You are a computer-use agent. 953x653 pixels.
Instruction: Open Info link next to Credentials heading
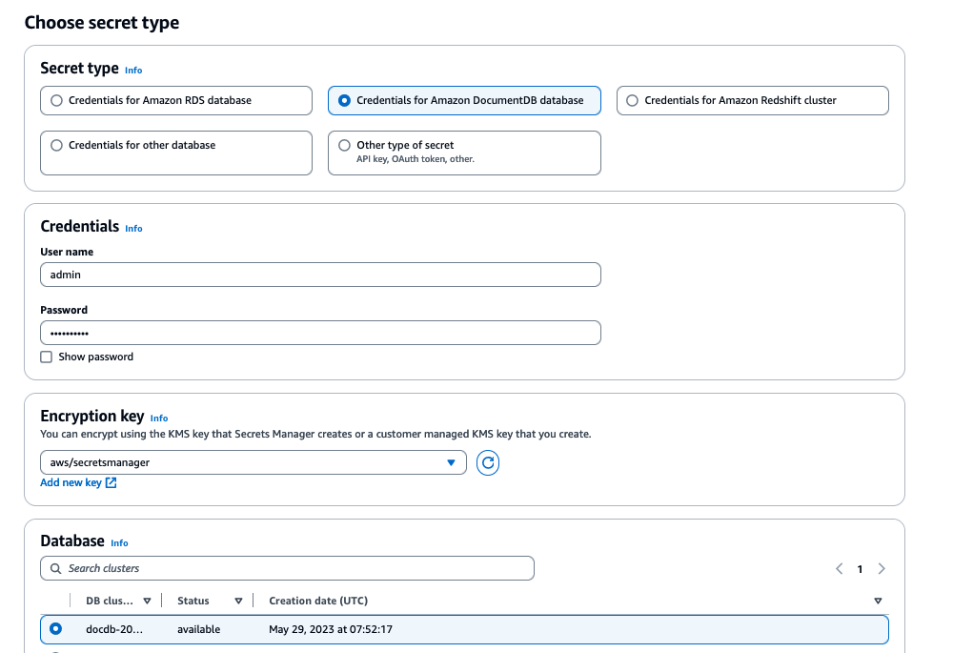click(x=133, y=229)
